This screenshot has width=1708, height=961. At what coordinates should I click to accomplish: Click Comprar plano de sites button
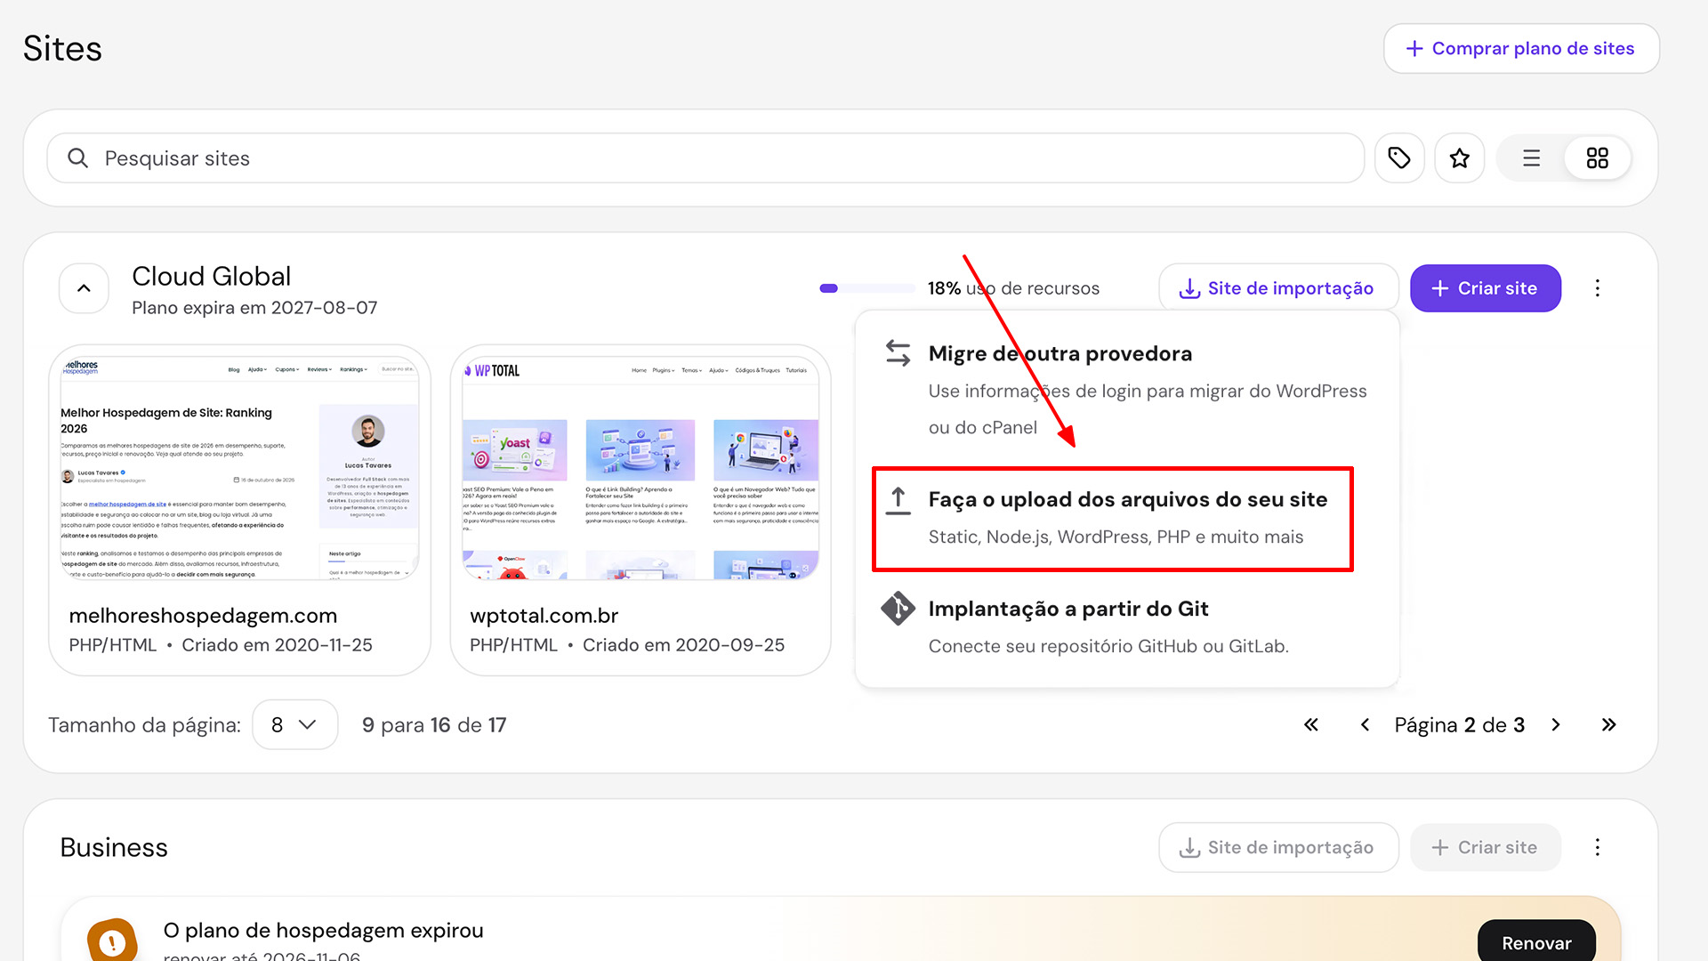1521,48
